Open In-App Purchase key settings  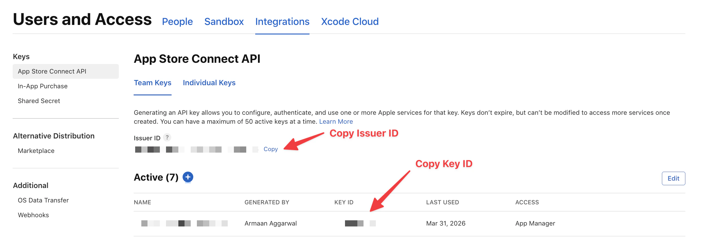coord(42,86)
